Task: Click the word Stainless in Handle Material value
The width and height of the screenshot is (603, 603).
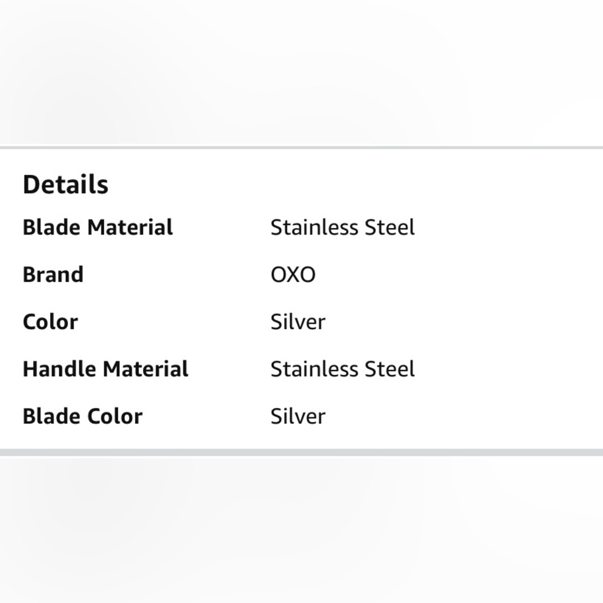Action: (x=315, y=369)
